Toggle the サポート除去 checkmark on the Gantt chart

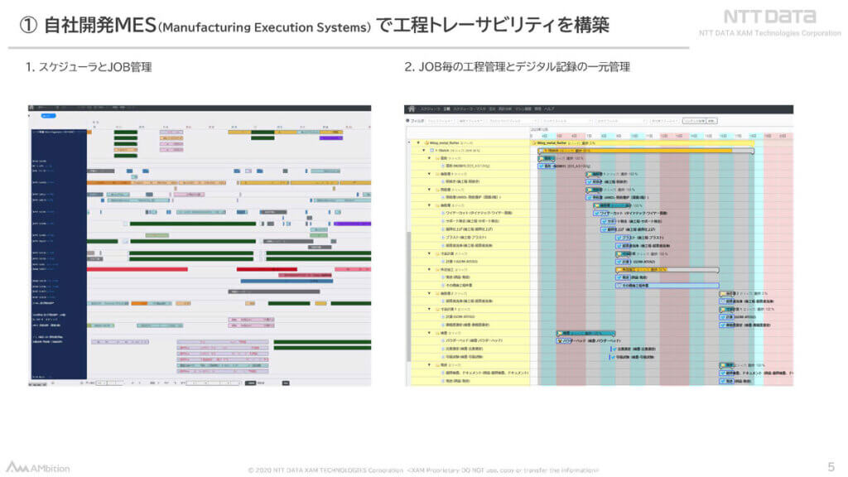[x=604, y=221]
